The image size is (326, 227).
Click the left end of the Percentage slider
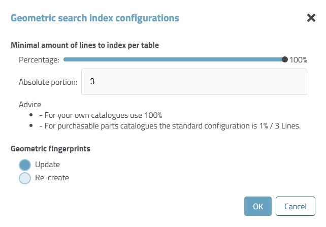[66, 59]
